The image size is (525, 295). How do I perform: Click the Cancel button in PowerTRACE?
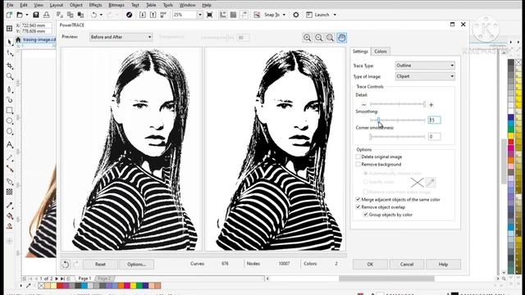[x=407, y=264]
